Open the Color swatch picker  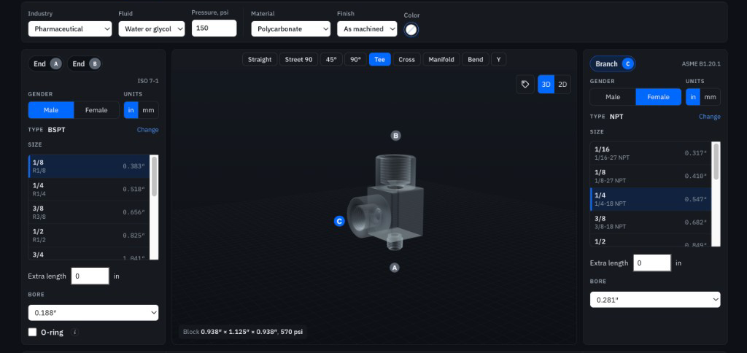pos(411,29)
